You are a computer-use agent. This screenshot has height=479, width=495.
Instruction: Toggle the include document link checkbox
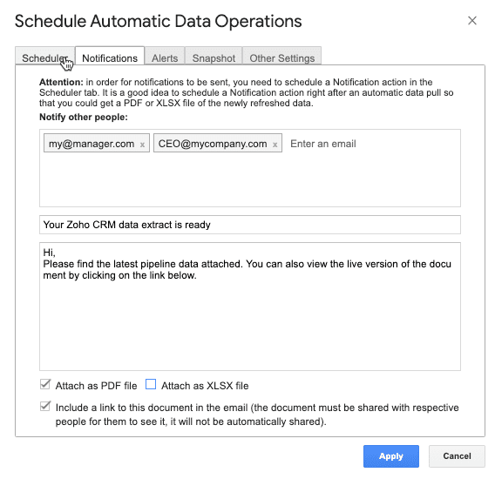pos(45,406)
